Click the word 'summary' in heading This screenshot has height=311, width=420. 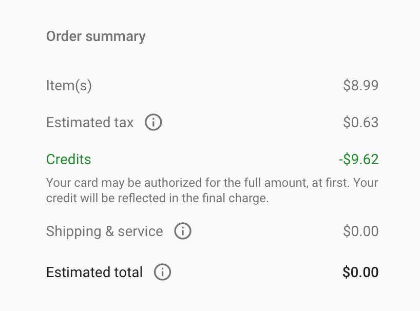tap(116, 36)
